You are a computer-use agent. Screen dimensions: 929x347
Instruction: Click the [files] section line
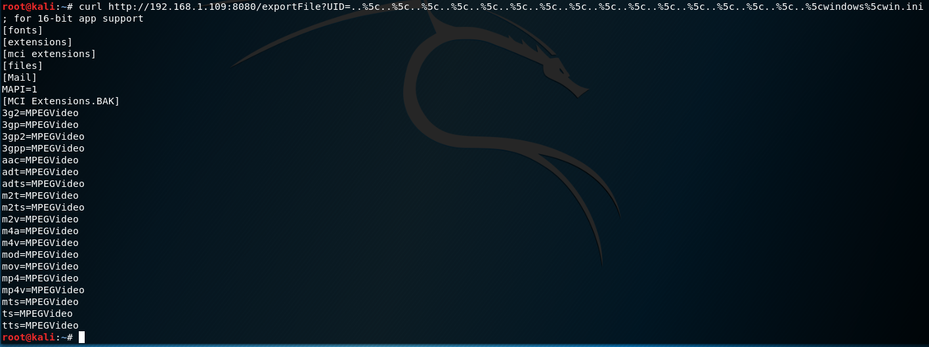(22, 66)
